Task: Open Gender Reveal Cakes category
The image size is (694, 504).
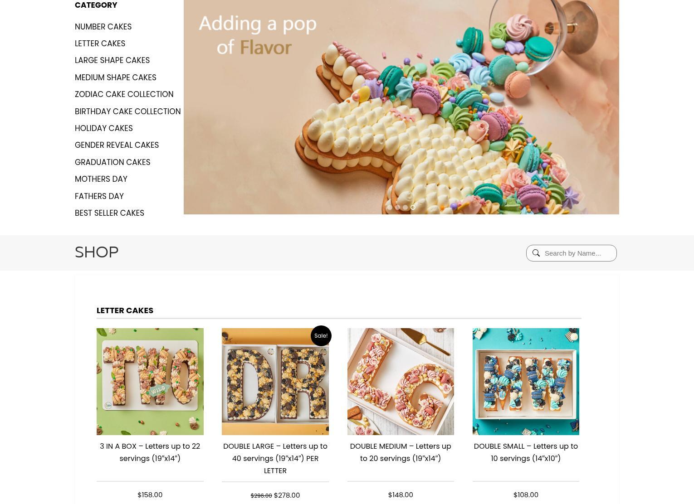Action: pyautogui.click(x=117, y=145)
